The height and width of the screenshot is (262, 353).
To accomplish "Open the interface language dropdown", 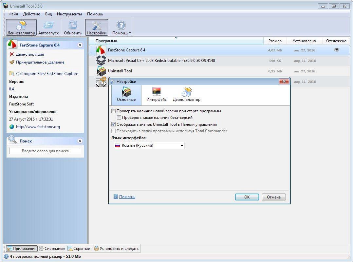I will (149, 145).
